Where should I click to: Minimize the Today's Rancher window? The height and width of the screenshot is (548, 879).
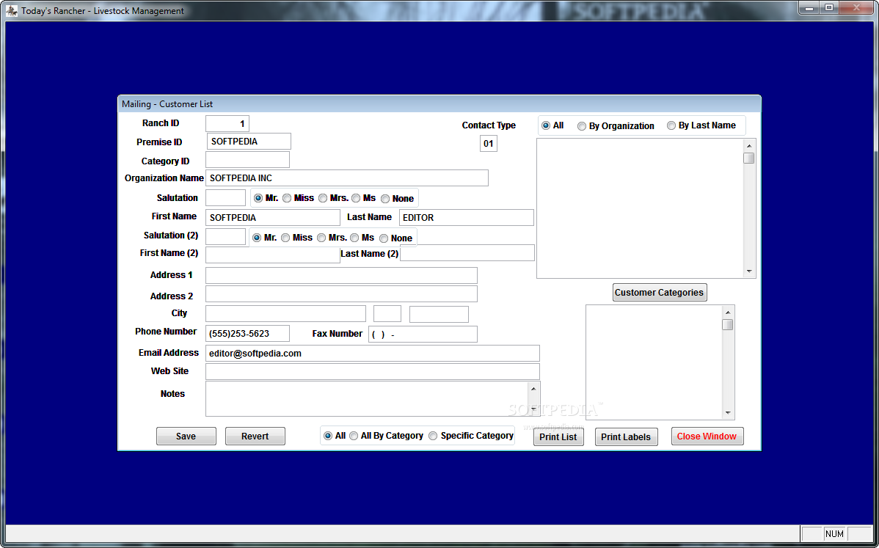point(809,8)
